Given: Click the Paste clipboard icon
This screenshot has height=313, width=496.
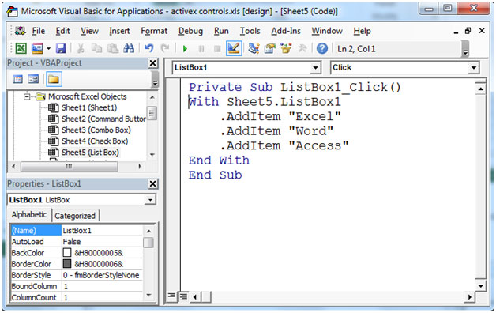Looking at the screenshot, I should click(x=113, y=48).
